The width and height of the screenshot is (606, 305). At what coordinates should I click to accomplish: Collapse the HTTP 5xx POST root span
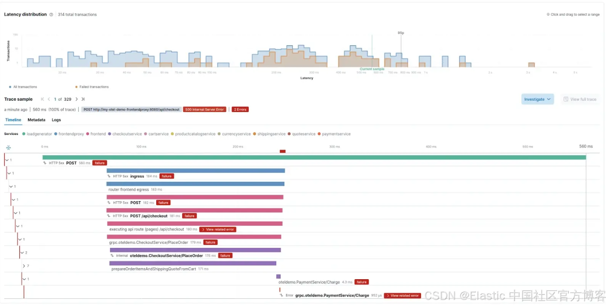coord(7,160)
